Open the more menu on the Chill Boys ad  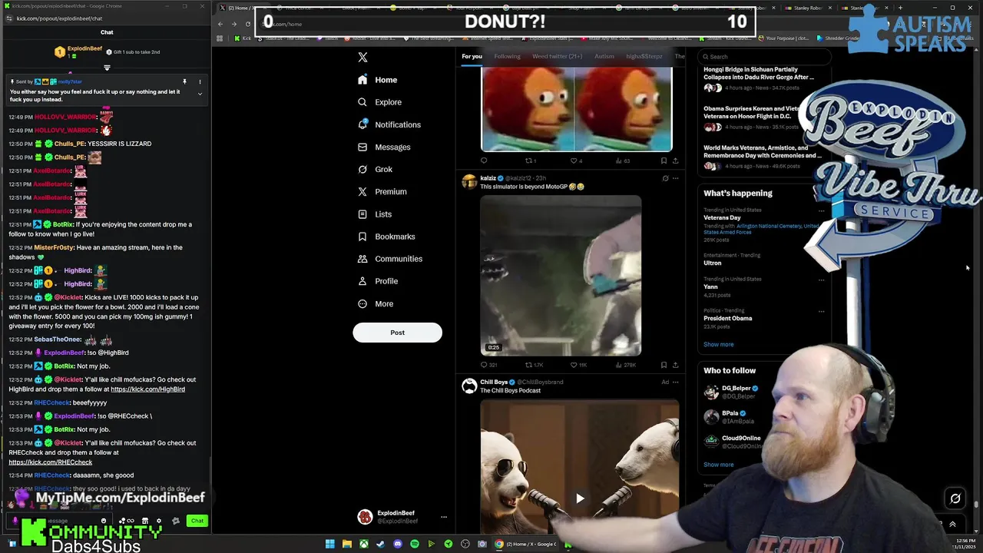[675, 382]
